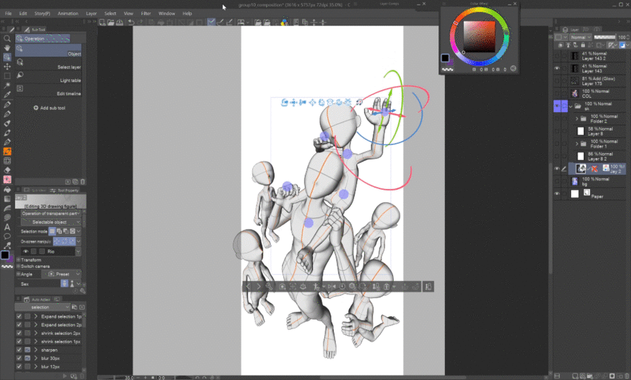The image size is (631, 380).
Task: Click the male figure icon in the Sex row
Action: pos(64,284)
